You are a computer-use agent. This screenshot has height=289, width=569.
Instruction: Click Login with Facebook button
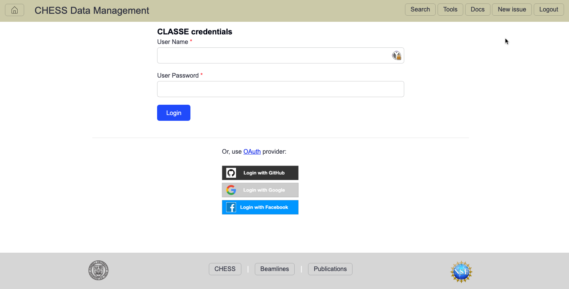point(260,207)
